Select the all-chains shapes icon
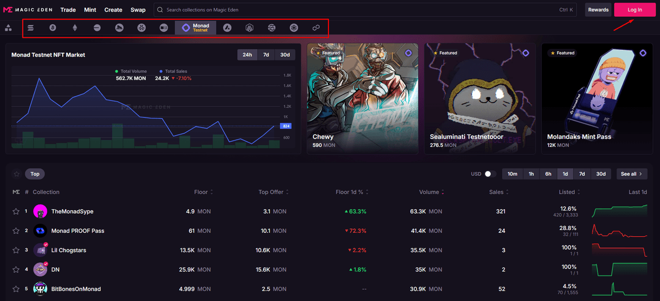660x301 pixels. (8, 27)
